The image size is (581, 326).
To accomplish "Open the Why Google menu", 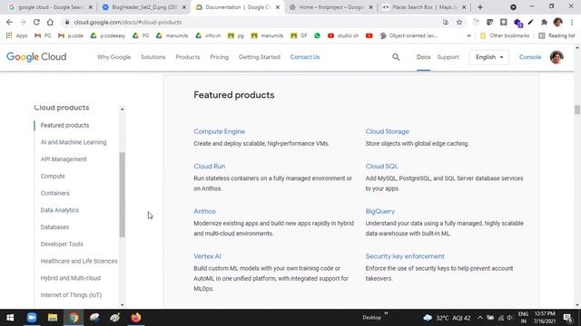I will (113, 57).
